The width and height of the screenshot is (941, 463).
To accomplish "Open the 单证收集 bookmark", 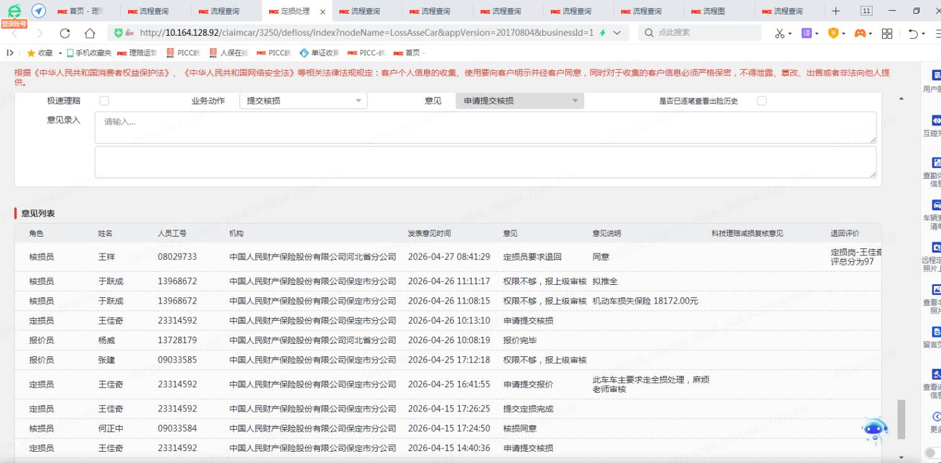I will click(x=319, y=53).
